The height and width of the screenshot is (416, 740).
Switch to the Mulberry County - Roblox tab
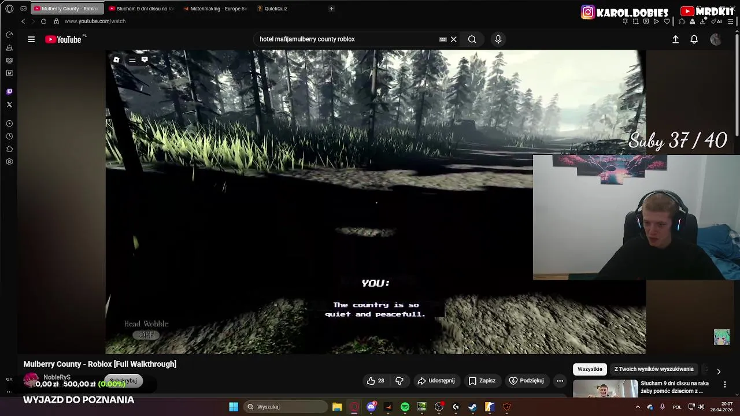pyautogui.click(x=66, y=9)
